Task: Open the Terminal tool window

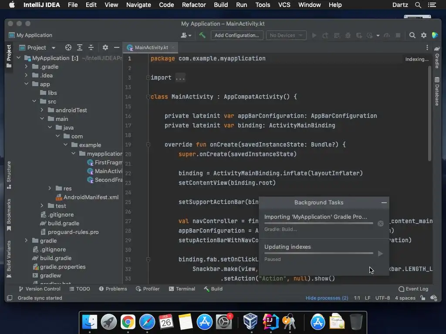Action: coord(182,289)
